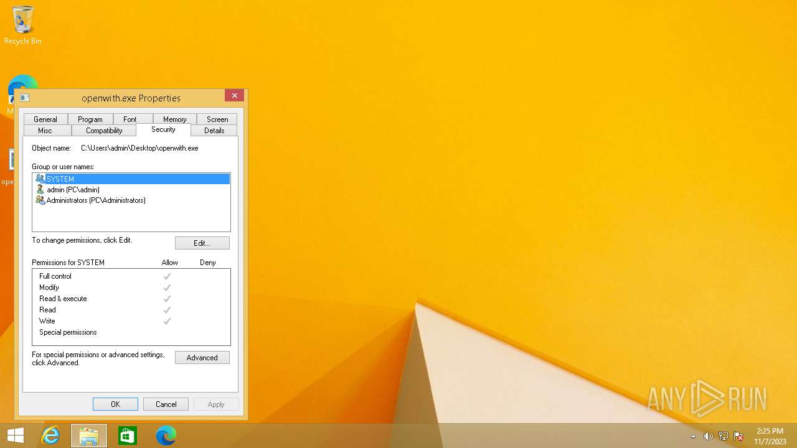797x448 pixels.
Task: Open the Recycle Bin desktop icon
Action: coord(23,26)
